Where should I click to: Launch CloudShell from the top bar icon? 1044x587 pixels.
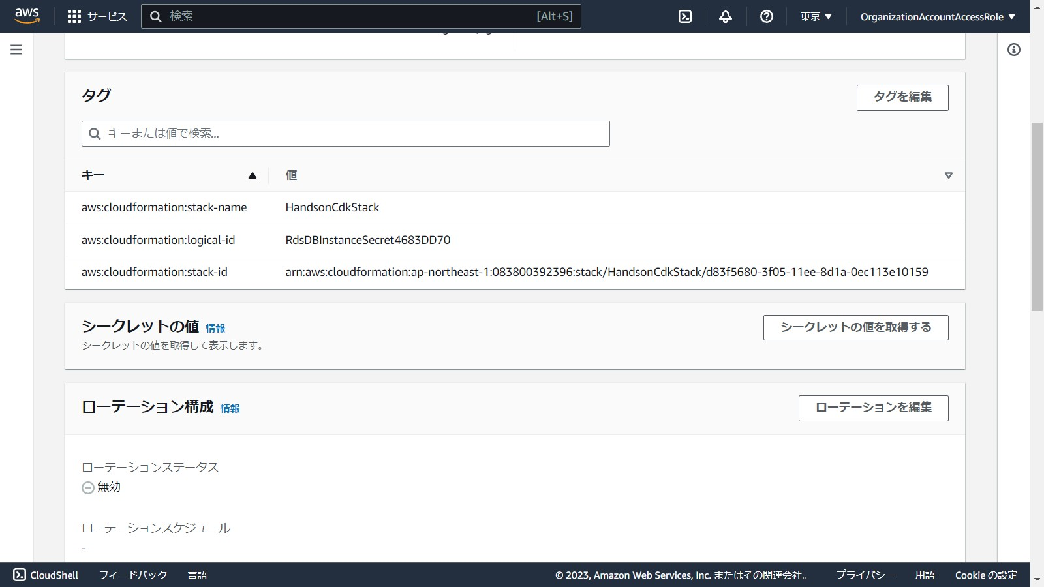[x=685, y=16]
